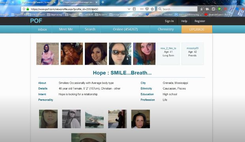Click 'Hope is looking for a relationship' text
This screenshot has width=245, height=142.
pyautogui.click(x=78, y=94)
